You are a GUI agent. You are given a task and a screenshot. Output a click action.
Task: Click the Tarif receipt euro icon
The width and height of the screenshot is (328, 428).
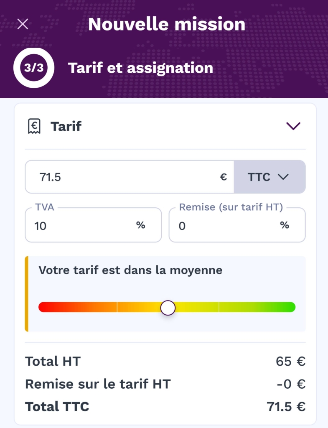coord(34,126)
